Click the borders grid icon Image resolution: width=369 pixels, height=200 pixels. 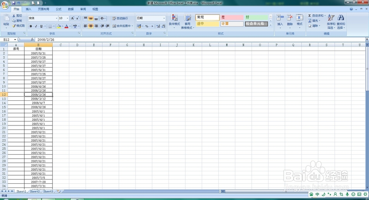50,26
